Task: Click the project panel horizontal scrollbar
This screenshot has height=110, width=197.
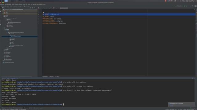Action: pyautogui.click(x=16, y=77)
